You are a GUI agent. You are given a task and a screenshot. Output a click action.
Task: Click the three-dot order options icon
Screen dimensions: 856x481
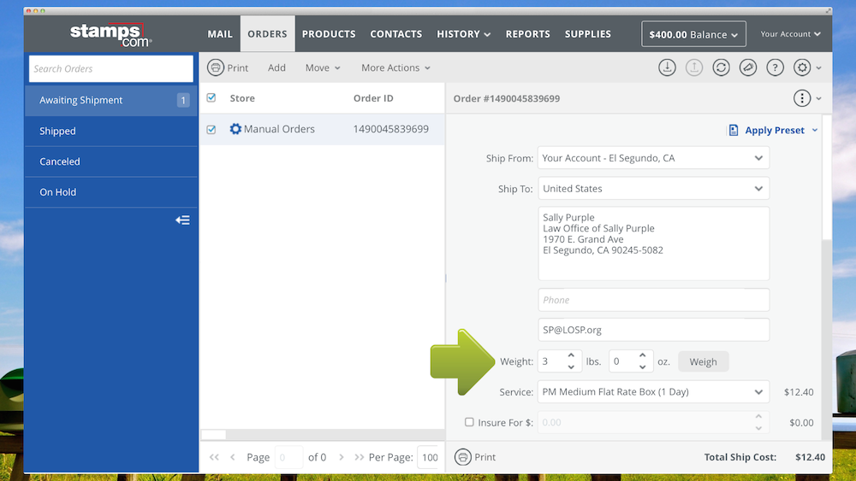pyautogui.click(x=802, y=98)
